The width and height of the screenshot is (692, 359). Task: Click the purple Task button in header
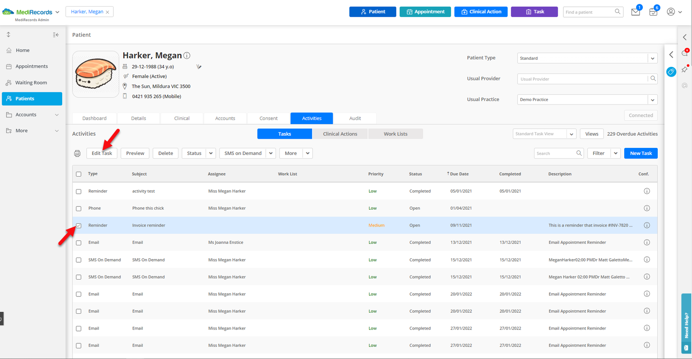534,12
